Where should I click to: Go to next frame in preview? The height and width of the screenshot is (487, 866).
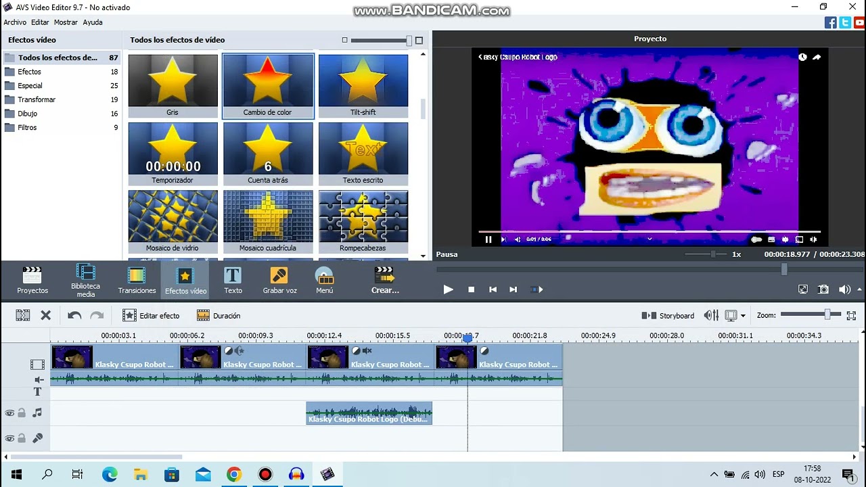(513, 289)
